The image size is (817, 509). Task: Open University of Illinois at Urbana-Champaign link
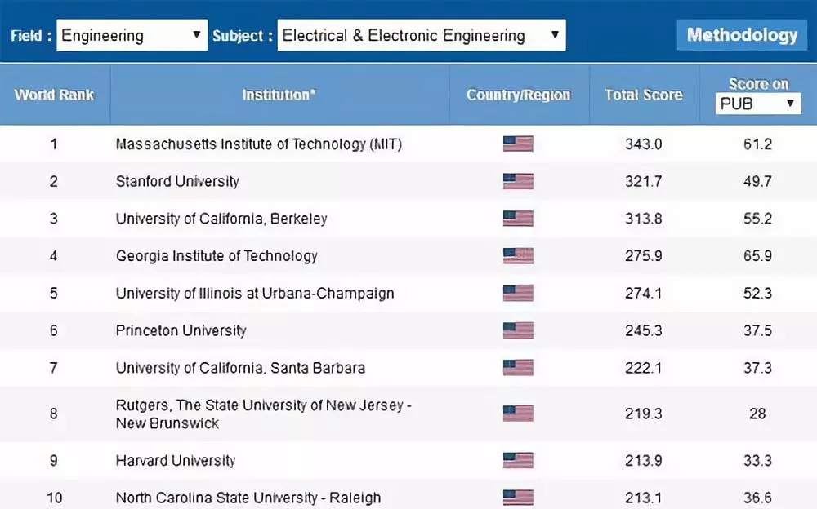click(x=255, y=293)
